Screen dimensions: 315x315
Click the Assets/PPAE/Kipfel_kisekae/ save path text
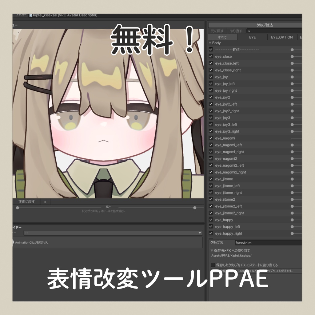[231, 256]
